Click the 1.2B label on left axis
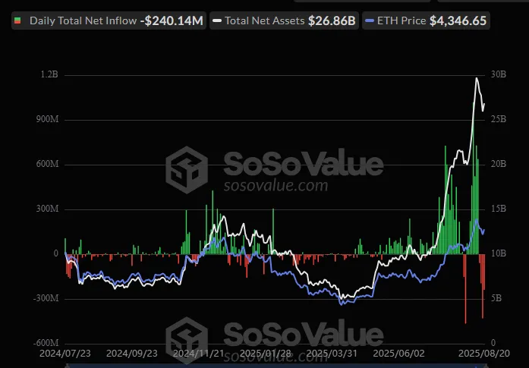The width and height of the screenshot is (529, 368). pyautogui.click(x=49, y=75)
